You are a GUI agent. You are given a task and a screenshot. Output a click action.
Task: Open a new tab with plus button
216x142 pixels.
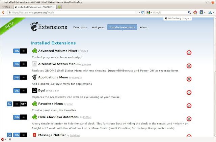click(59, 7)
